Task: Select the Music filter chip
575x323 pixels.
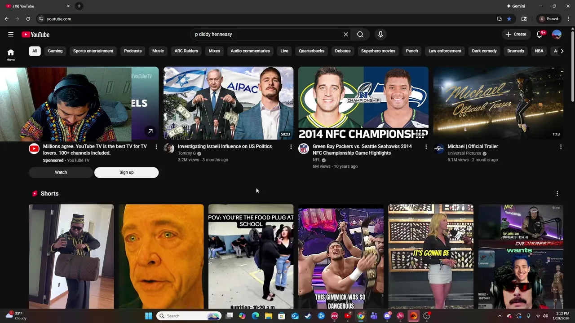Action: click(158, 51)
